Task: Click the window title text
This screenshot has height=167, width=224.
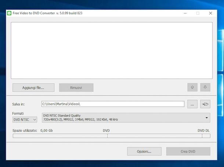Action: pos(48,13)
